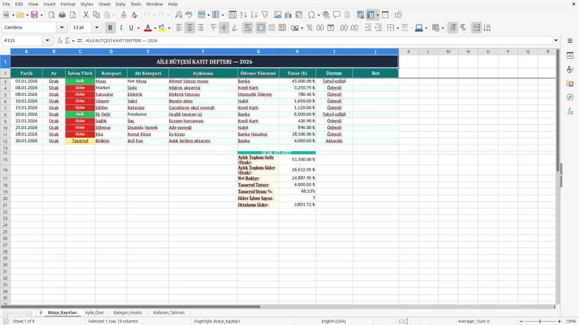Image resolution: width=579 pixels, height=325 pixels.
Task: Open the sidebar Navigator panel
Action: point(570,97)
